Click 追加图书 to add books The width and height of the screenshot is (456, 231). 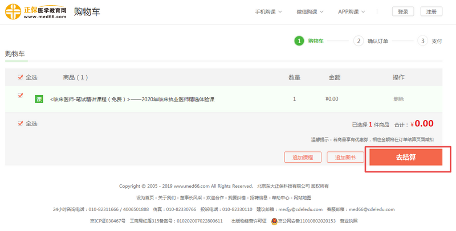click(345, 158)
